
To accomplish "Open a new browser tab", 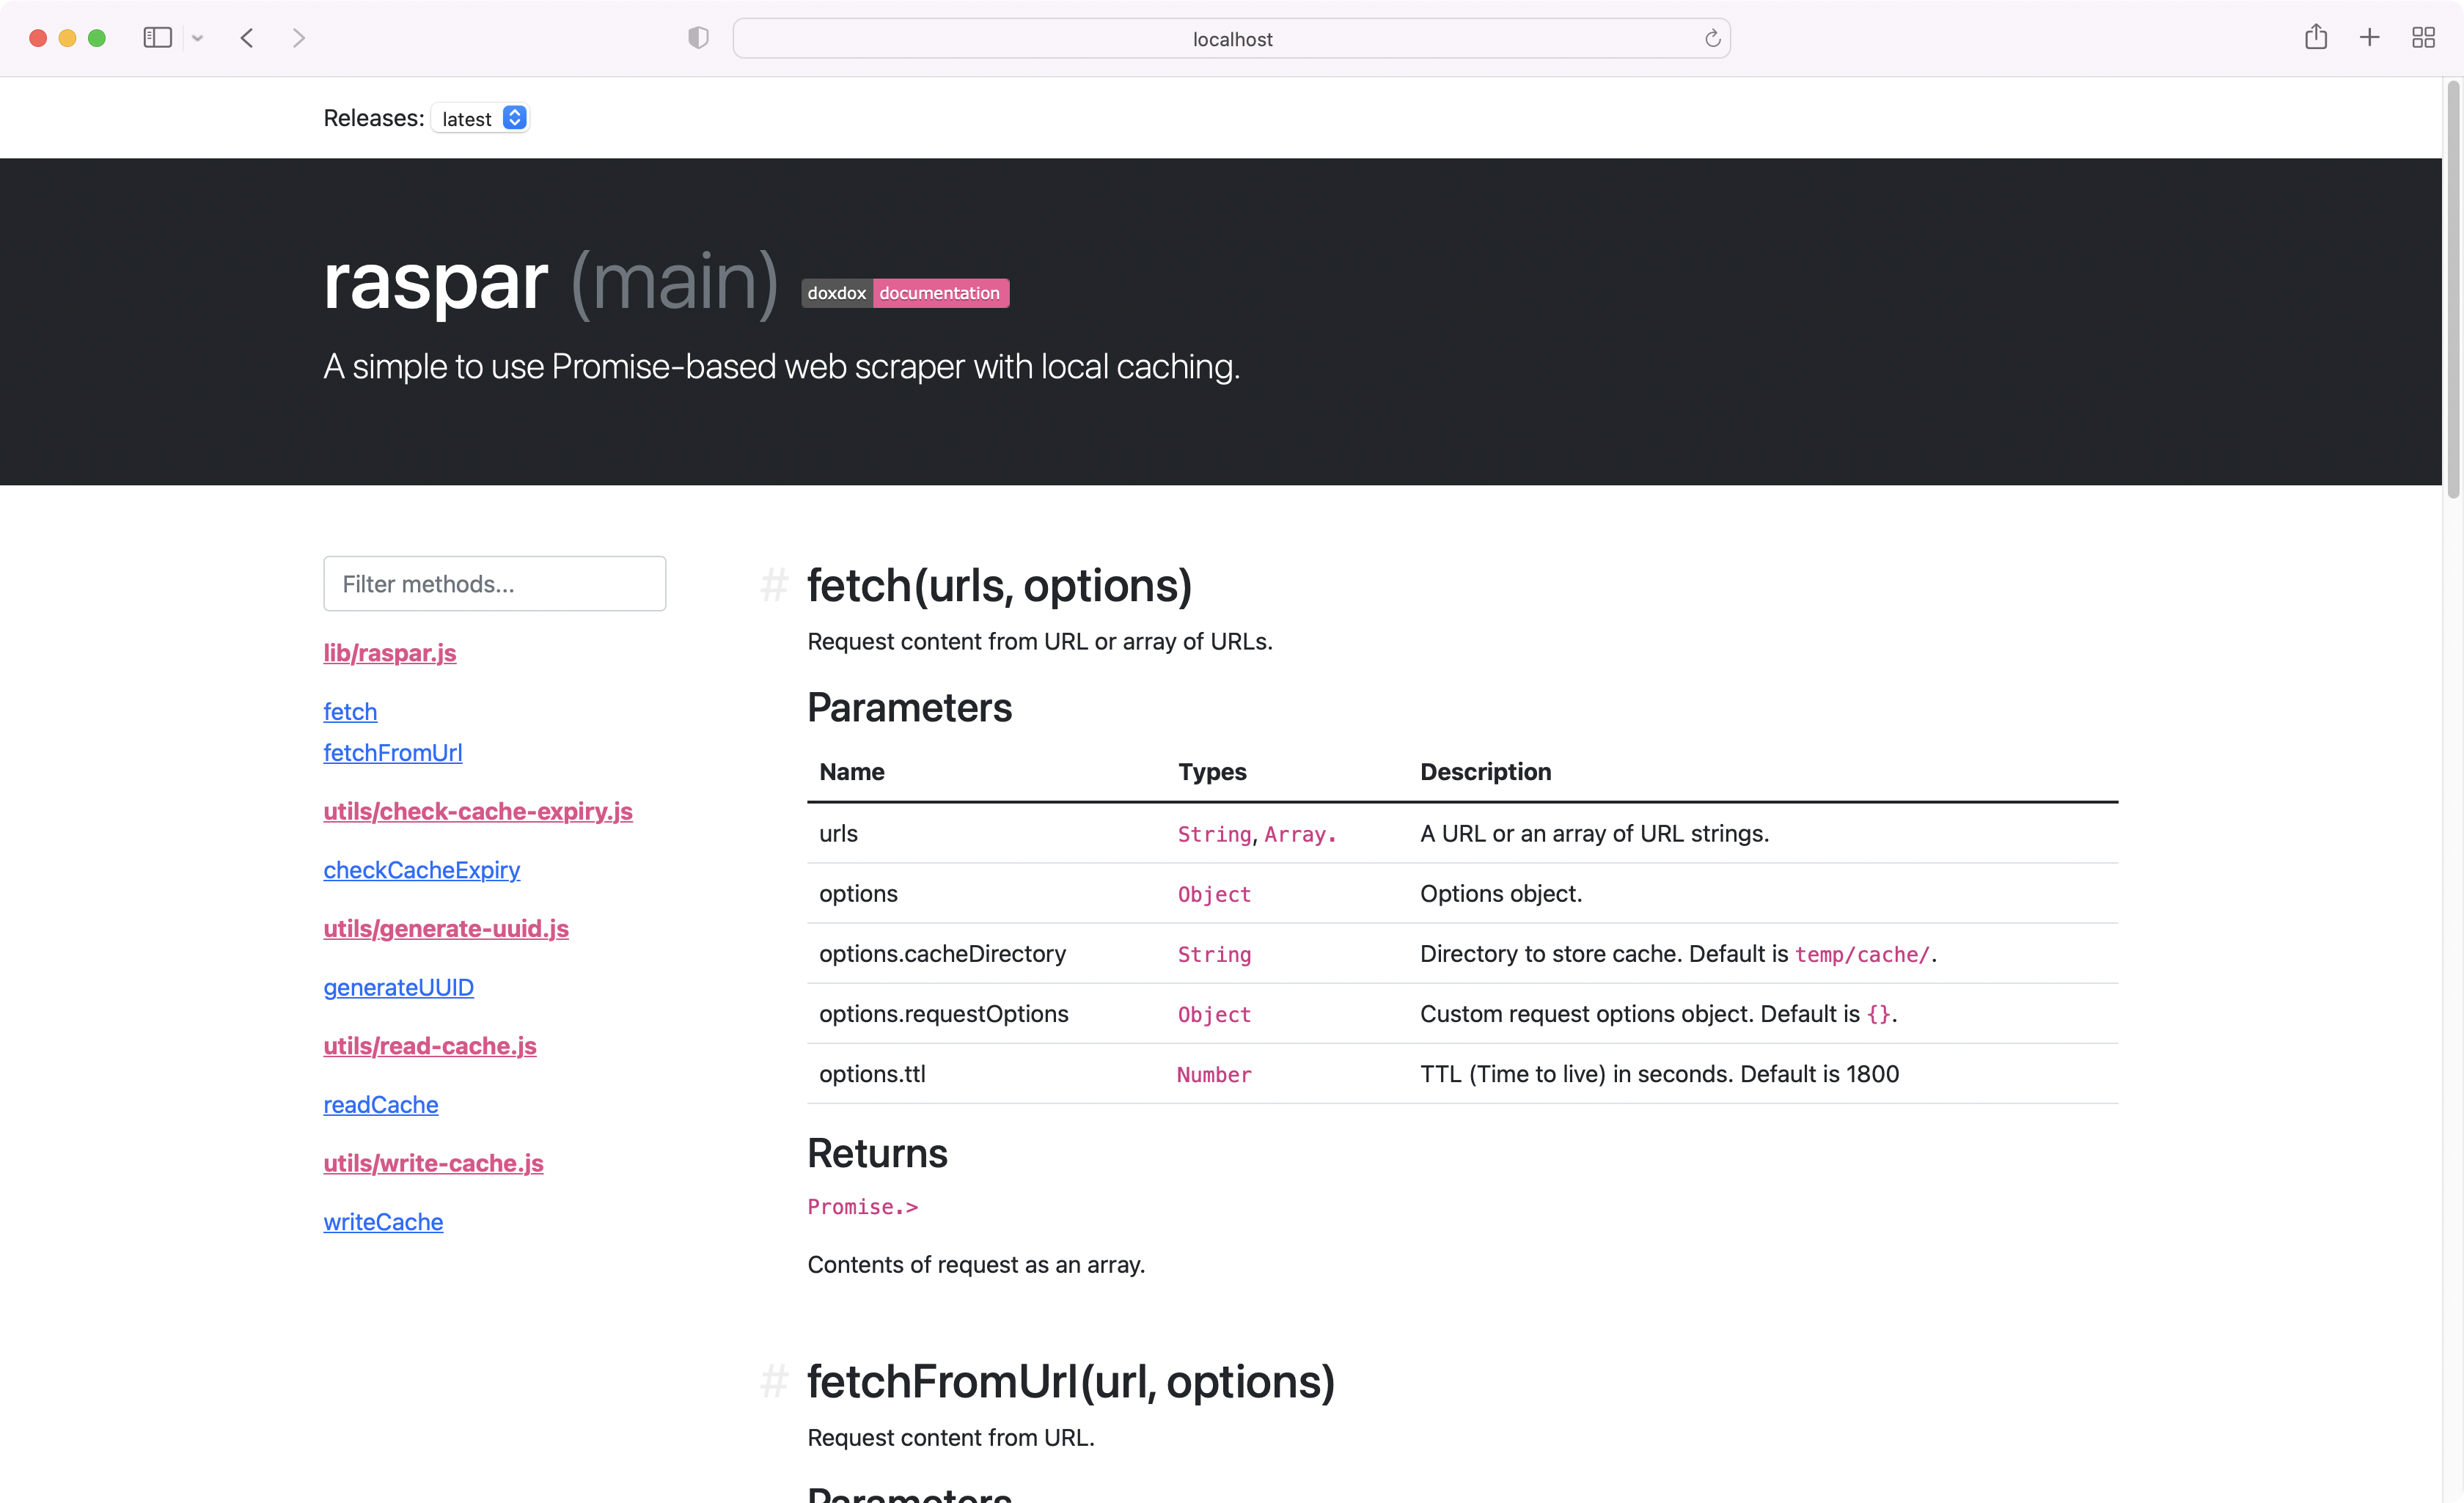I will point(2369,37).
